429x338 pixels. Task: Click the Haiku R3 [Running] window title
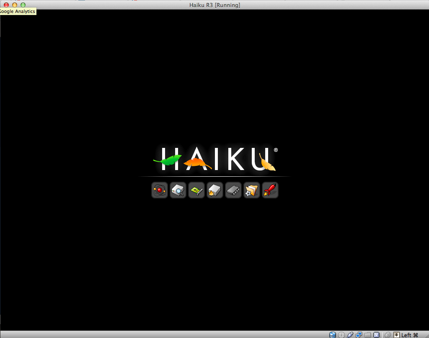point(214,5)
